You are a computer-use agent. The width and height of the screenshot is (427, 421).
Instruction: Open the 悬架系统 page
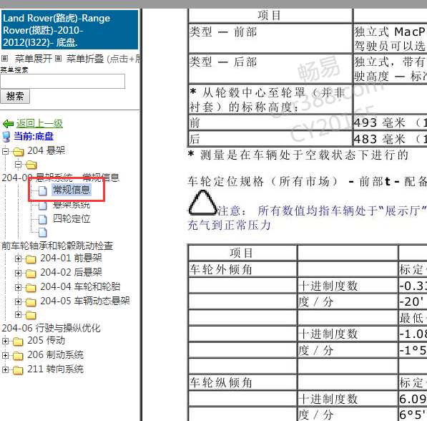(x=72, y=205)
